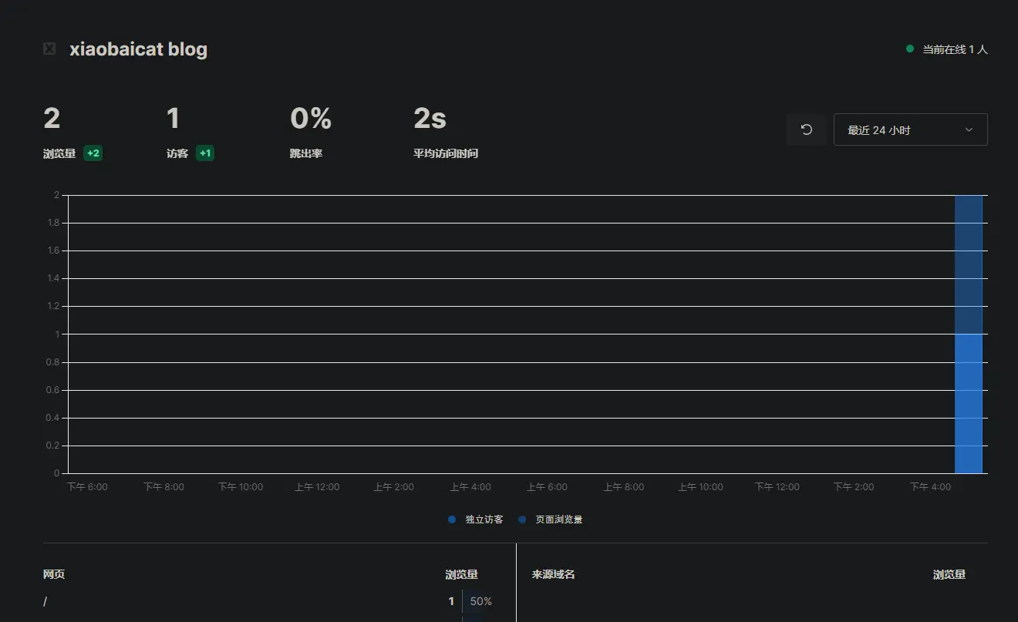Image resolution: width=1018 pixels, height=622 pixels.
Task: Click the refresh data icon button
Action: tap(806, 129)
